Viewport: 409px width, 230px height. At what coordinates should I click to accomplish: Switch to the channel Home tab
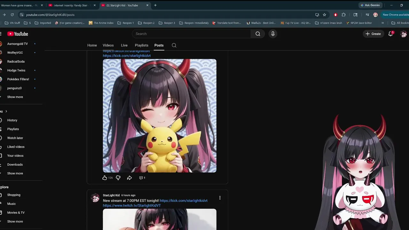tap(92, 45)
